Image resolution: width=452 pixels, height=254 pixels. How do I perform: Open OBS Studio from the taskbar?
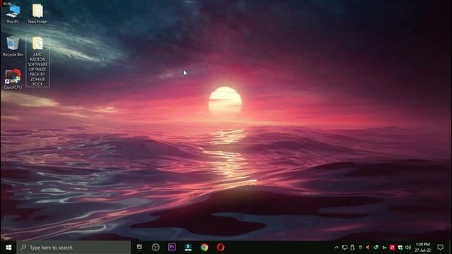pyautogui.click(x=155, y=248)
